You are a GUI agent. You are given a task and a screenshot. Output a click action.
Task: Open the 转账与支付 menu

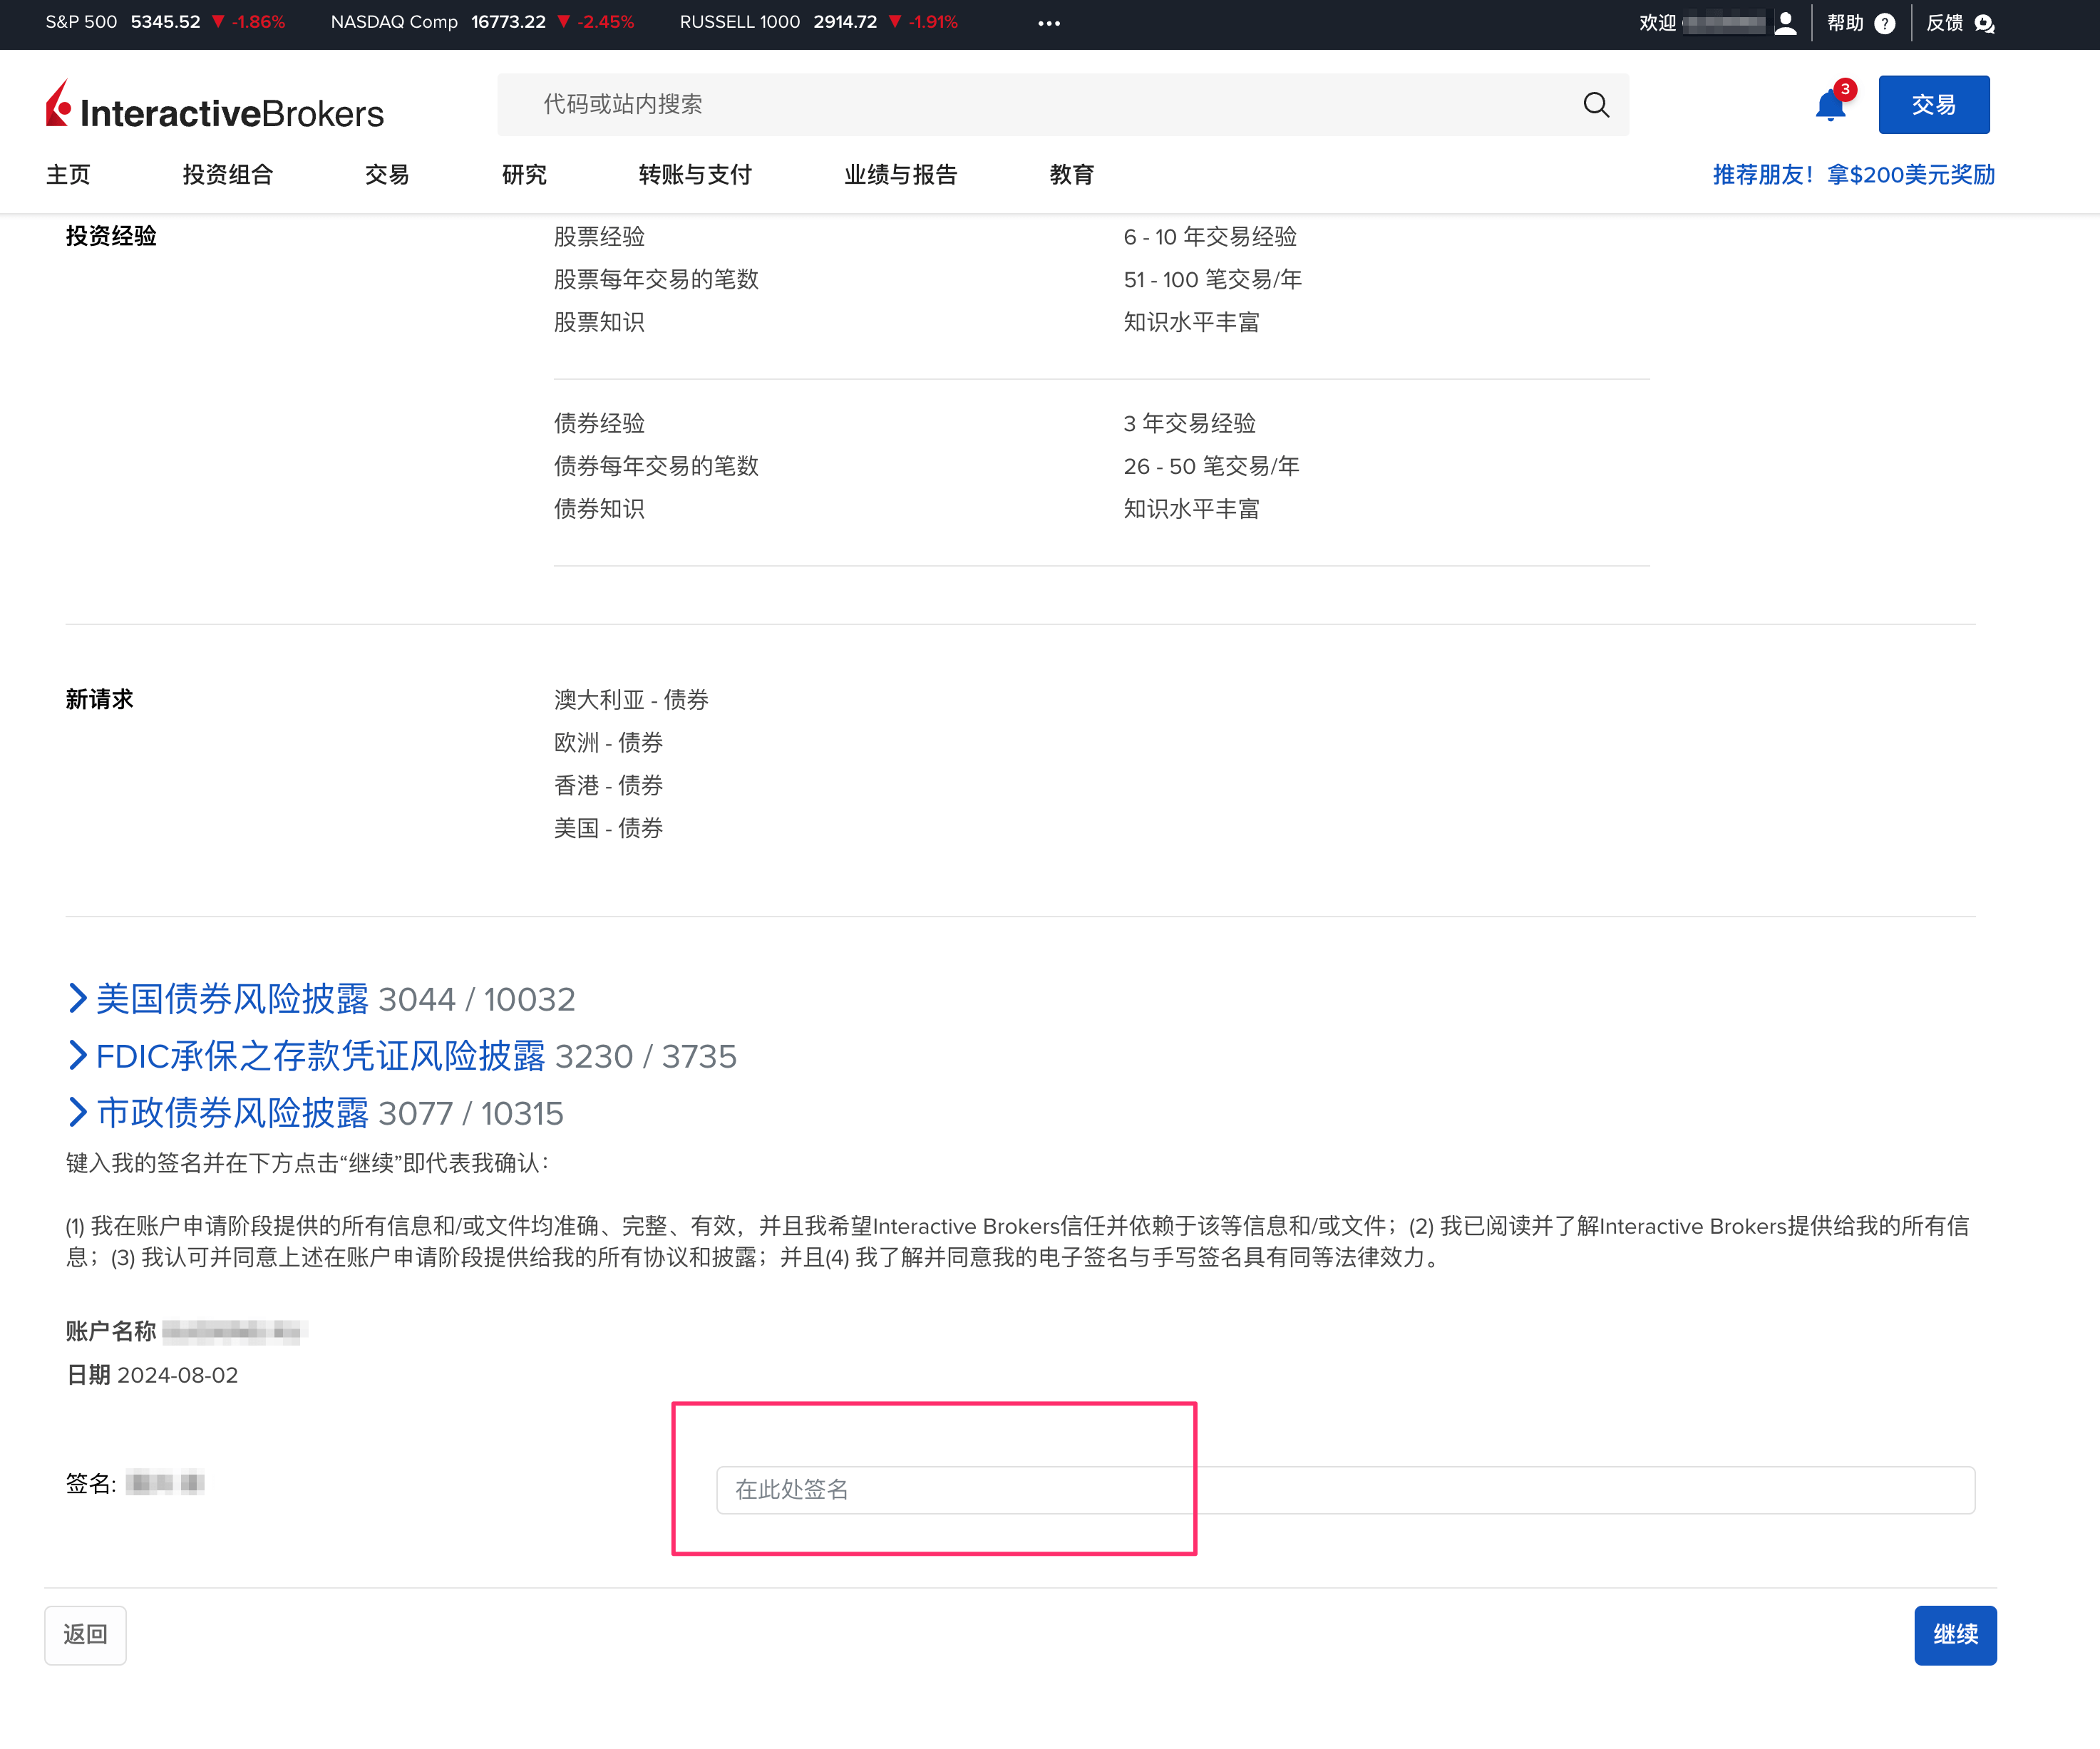[x=694, y=175]
